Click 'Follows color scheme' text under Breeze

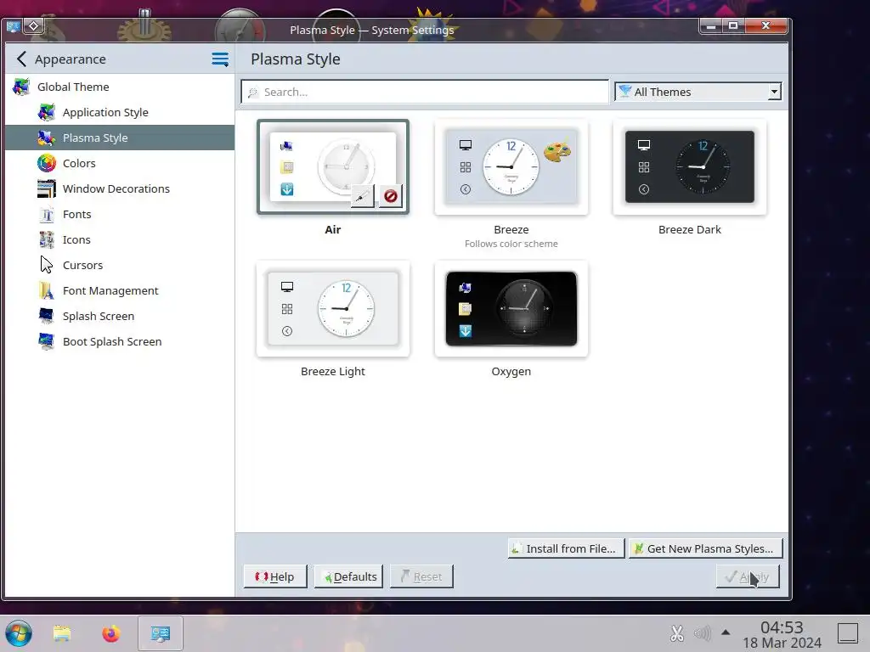point(511,244)
